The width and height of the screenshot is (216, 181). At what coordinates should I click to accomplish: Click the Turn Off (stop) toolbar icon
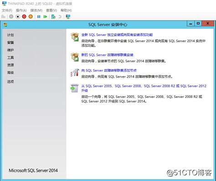(18, 17)
